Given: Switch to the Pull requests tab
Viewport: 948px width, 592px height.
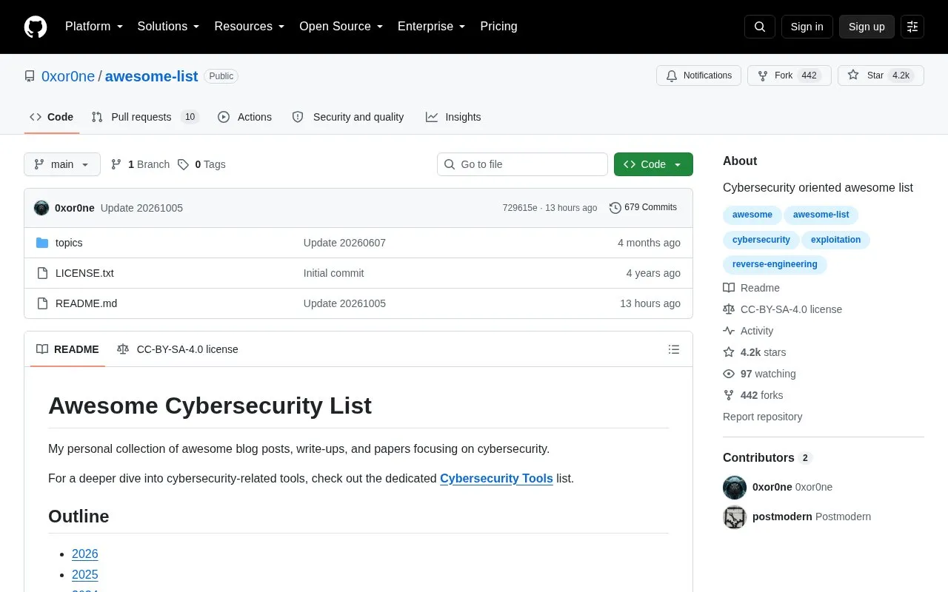Looking at the screenshot, I should (145, 117).
